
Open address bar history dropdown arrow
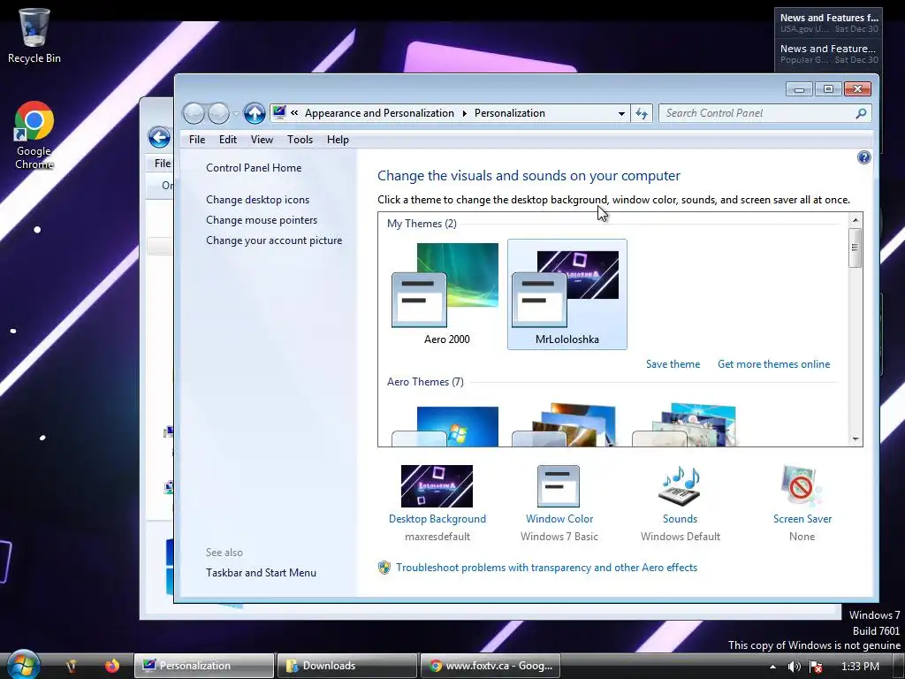click(621, 113)
